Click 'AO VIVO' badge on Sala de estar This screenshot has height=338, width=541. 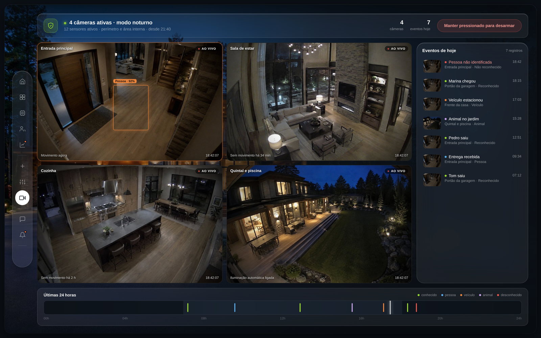[396, 49]
